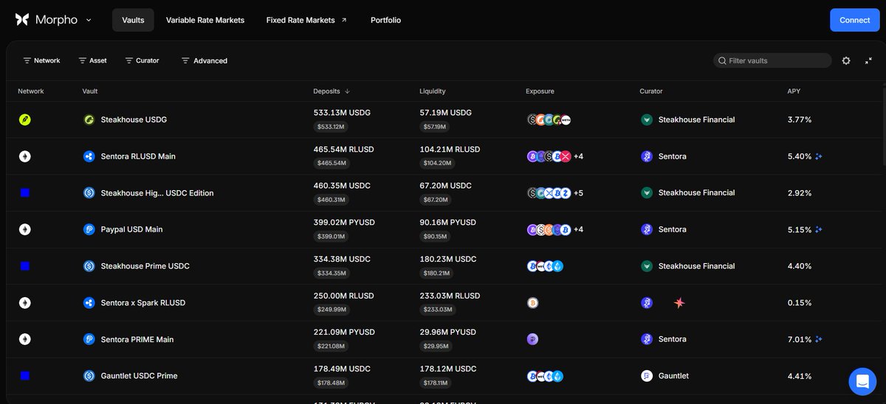Open the Steakhouse Prime USDC vault
This screenshot has height=404, width=886.
coord(145,266)
